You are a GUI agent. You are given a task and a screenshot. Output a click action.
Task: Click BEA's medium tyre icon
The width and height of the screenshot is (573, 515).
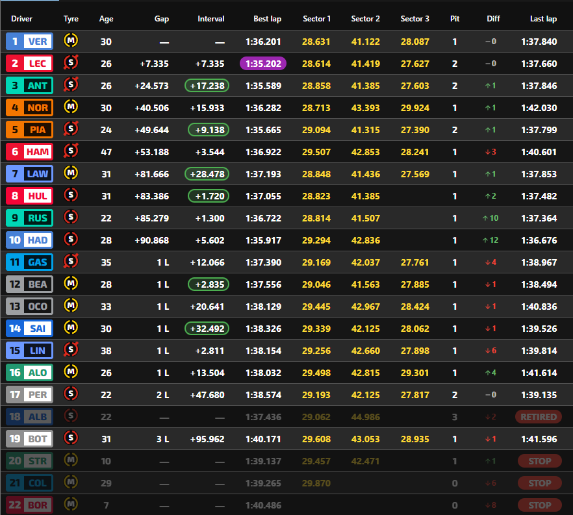click(x=71, y=283)
